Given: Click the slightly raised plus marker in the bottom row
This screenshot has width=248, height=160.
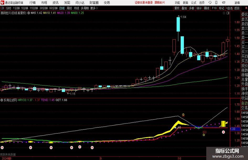Looking at the screenshot, I should 80,147.
